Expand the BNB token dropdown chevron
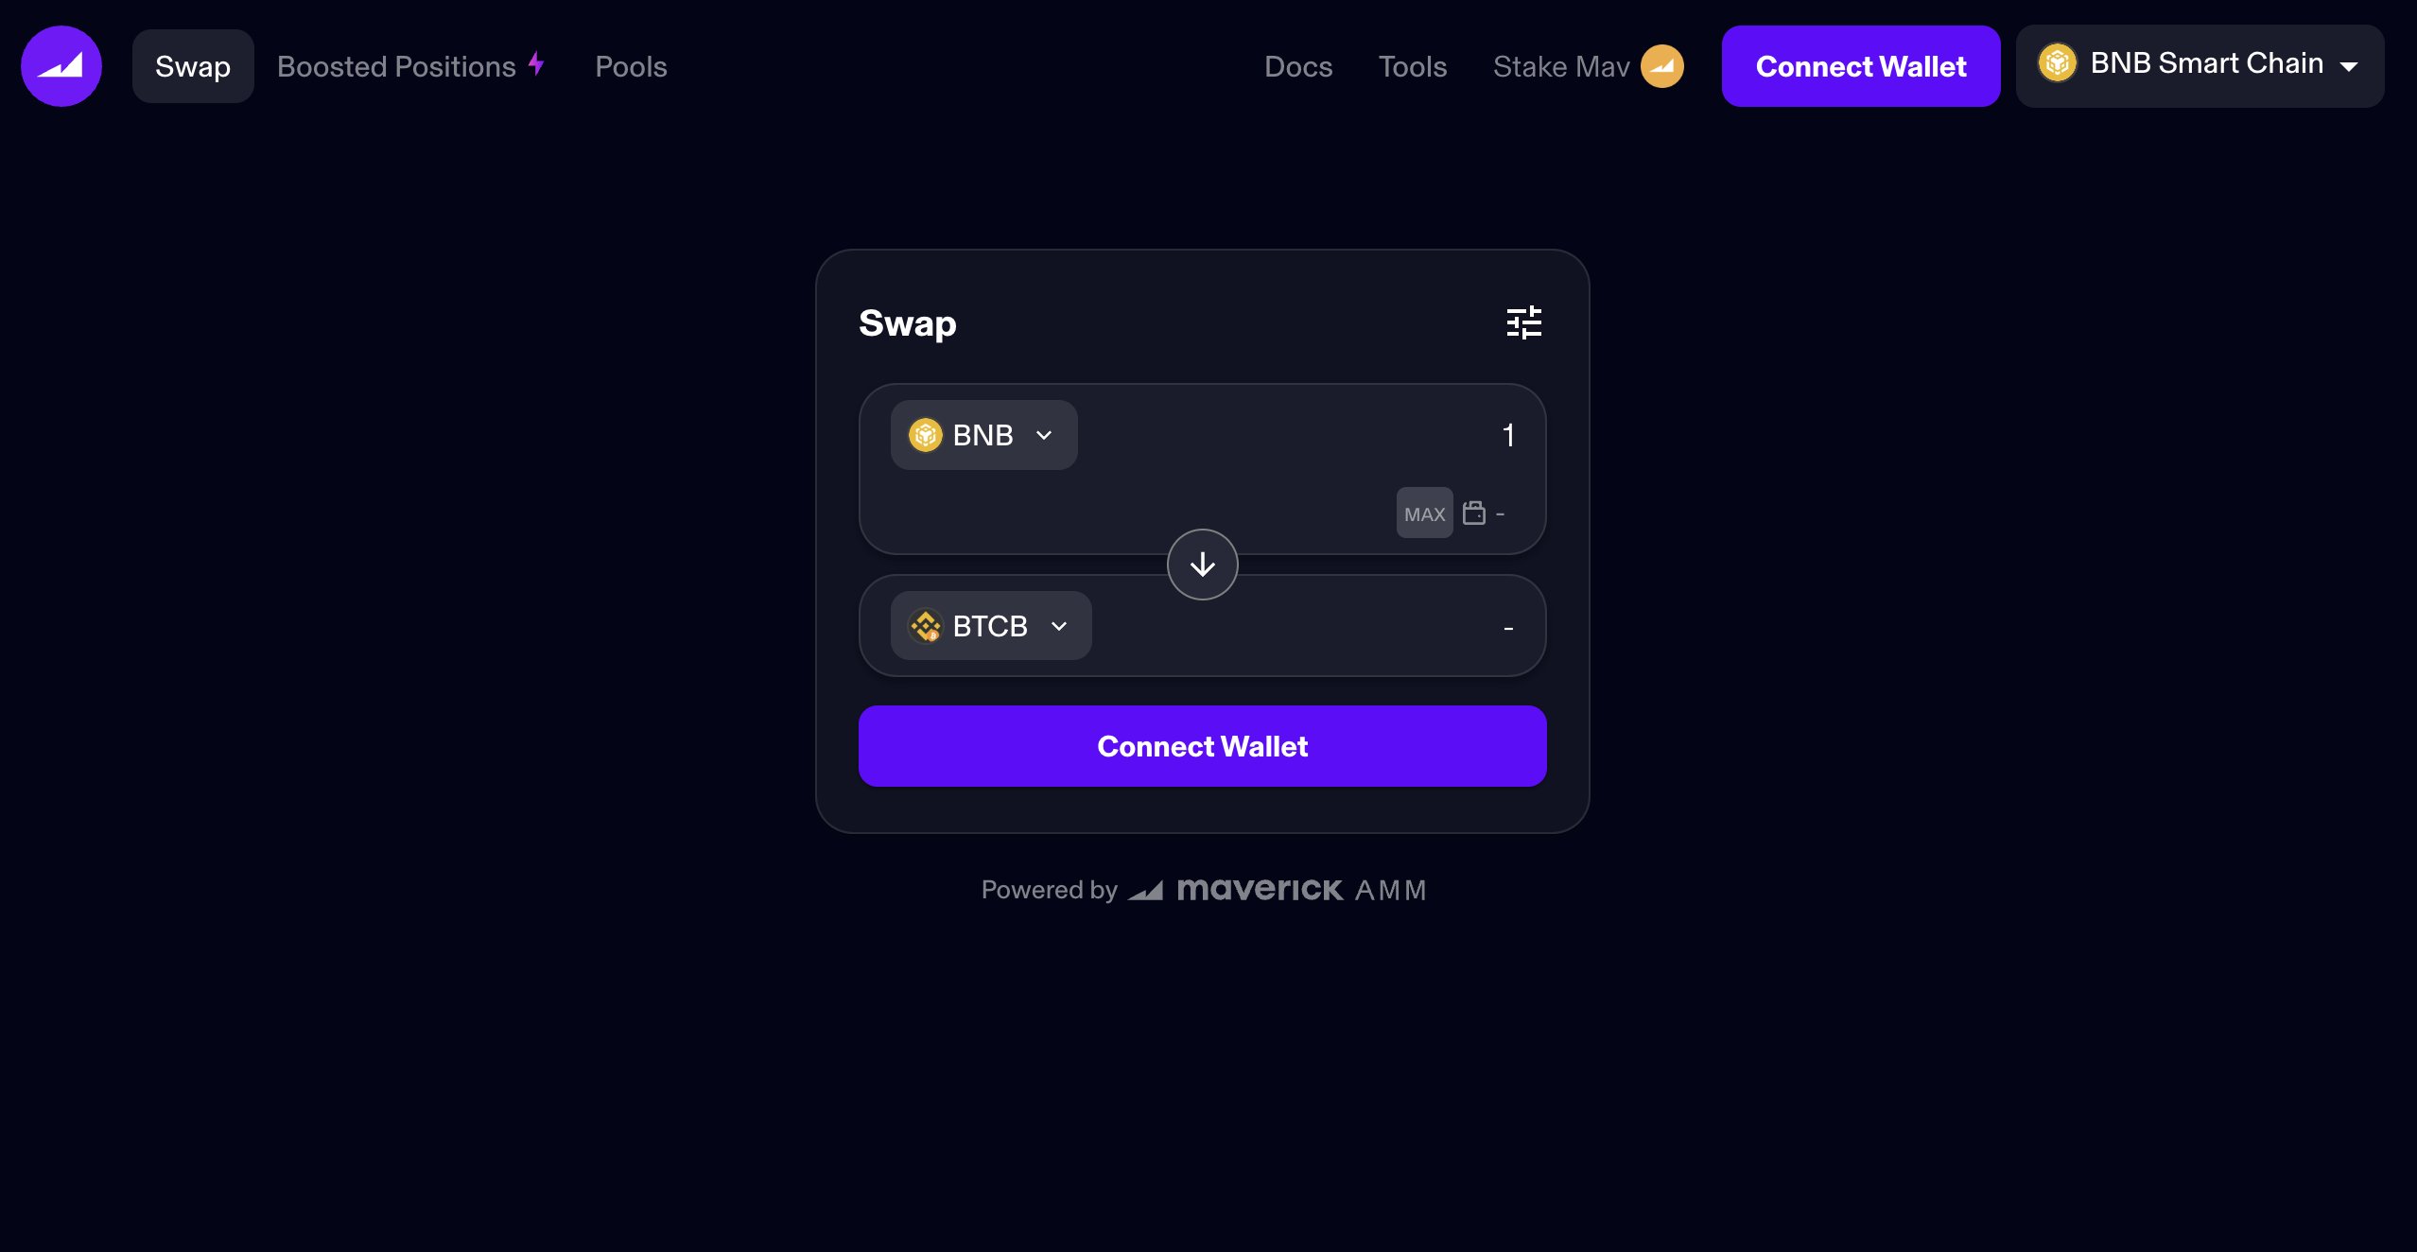 [x=1044, y=435]
